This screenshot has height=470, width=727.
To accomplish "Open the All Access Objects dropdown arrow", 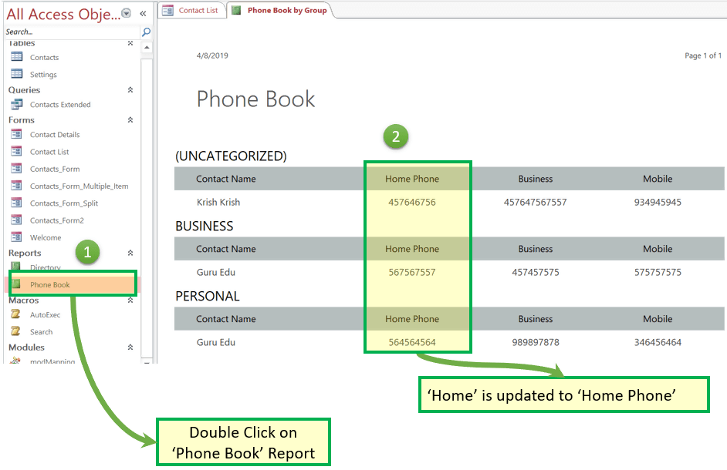I will (x=127, y=13).
